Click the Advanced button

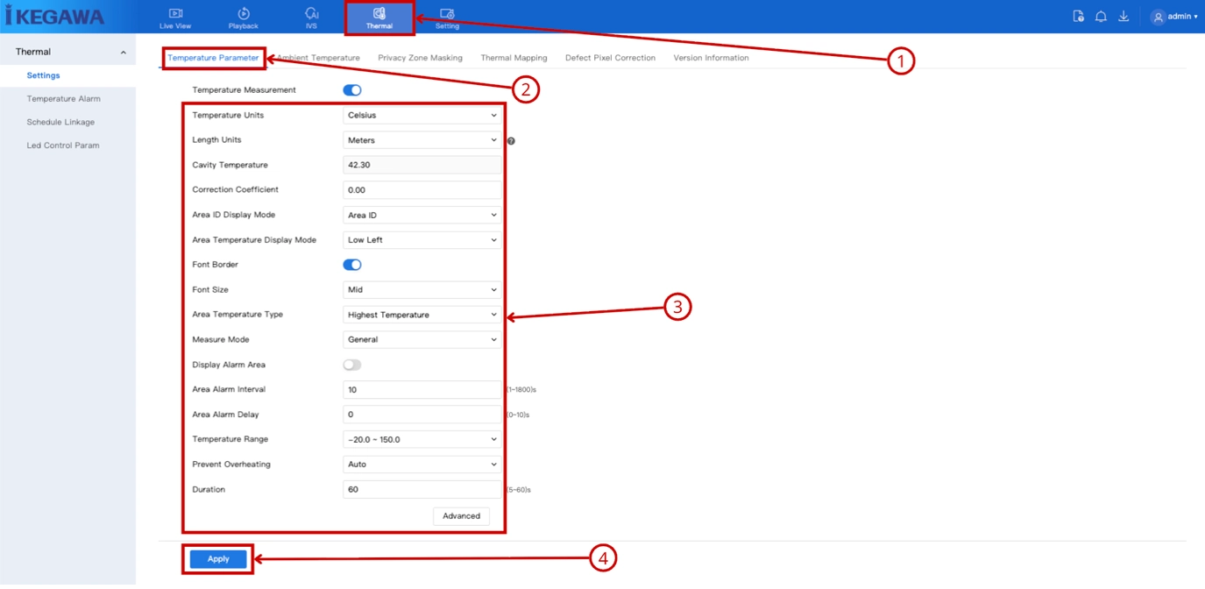point(461,516)
